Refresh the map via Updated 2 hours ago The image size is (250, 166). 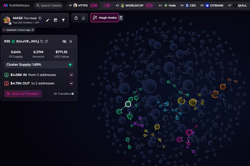(x=32, y=30)
